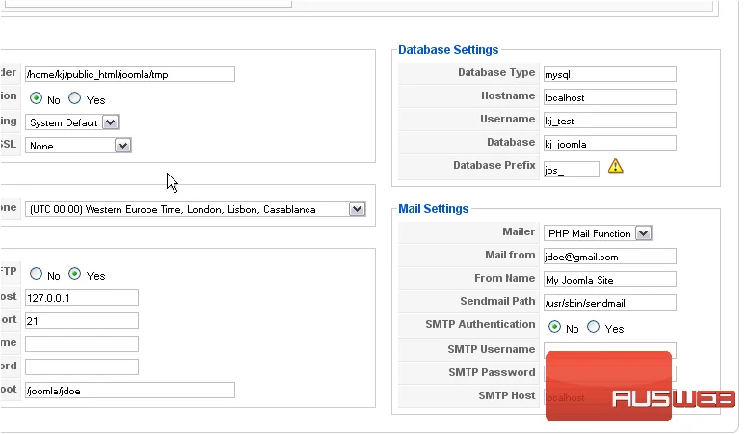Click the database Username kj_test field
Image resolution: width=748 pixels, height=434 pixels.
coord(609,121)
